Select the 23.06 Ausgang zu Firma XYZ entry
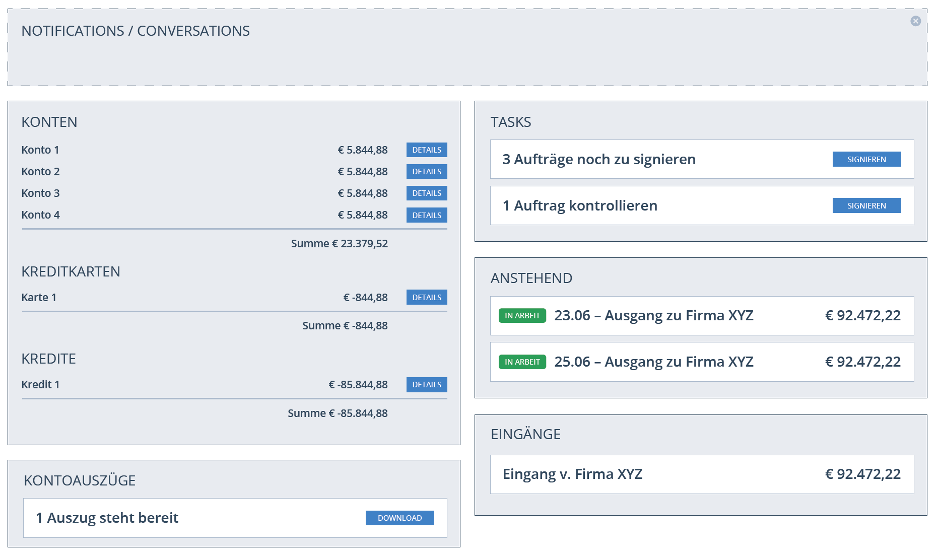This screenshot has width=939, height=559. [653, 316]
